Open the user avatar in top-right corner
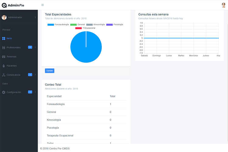This screenshot has width=228, height=152. point(224,5)
